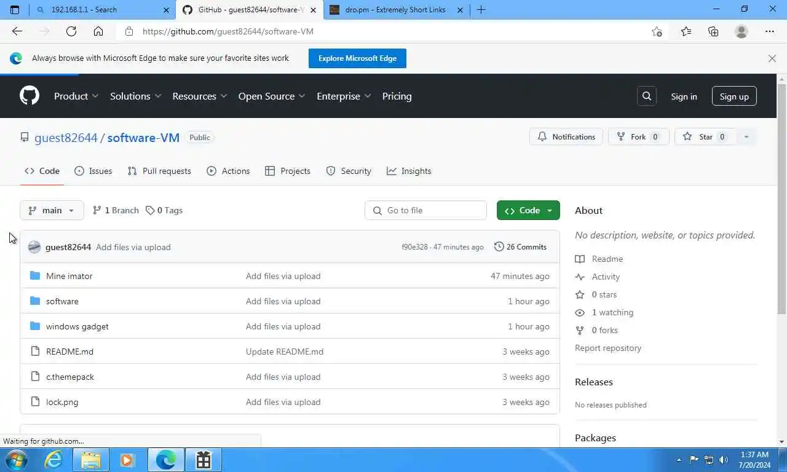Launch Internet Explorer from the taskbar

[x=54, y=460]
